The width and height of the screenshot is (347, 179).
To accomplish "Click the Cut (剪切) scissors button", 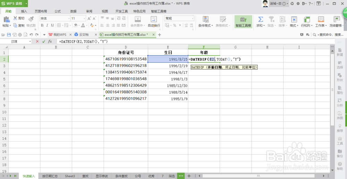I will (19, 18).
